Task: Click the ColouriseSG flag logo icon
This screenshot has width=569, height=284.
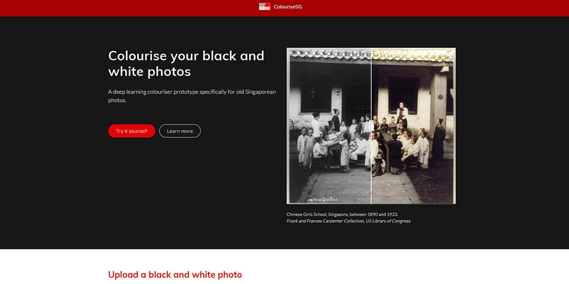Action: point(265,7)
